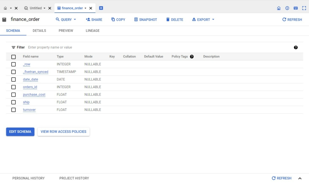Toggle full screen mode icon

(x=304, y=8)
